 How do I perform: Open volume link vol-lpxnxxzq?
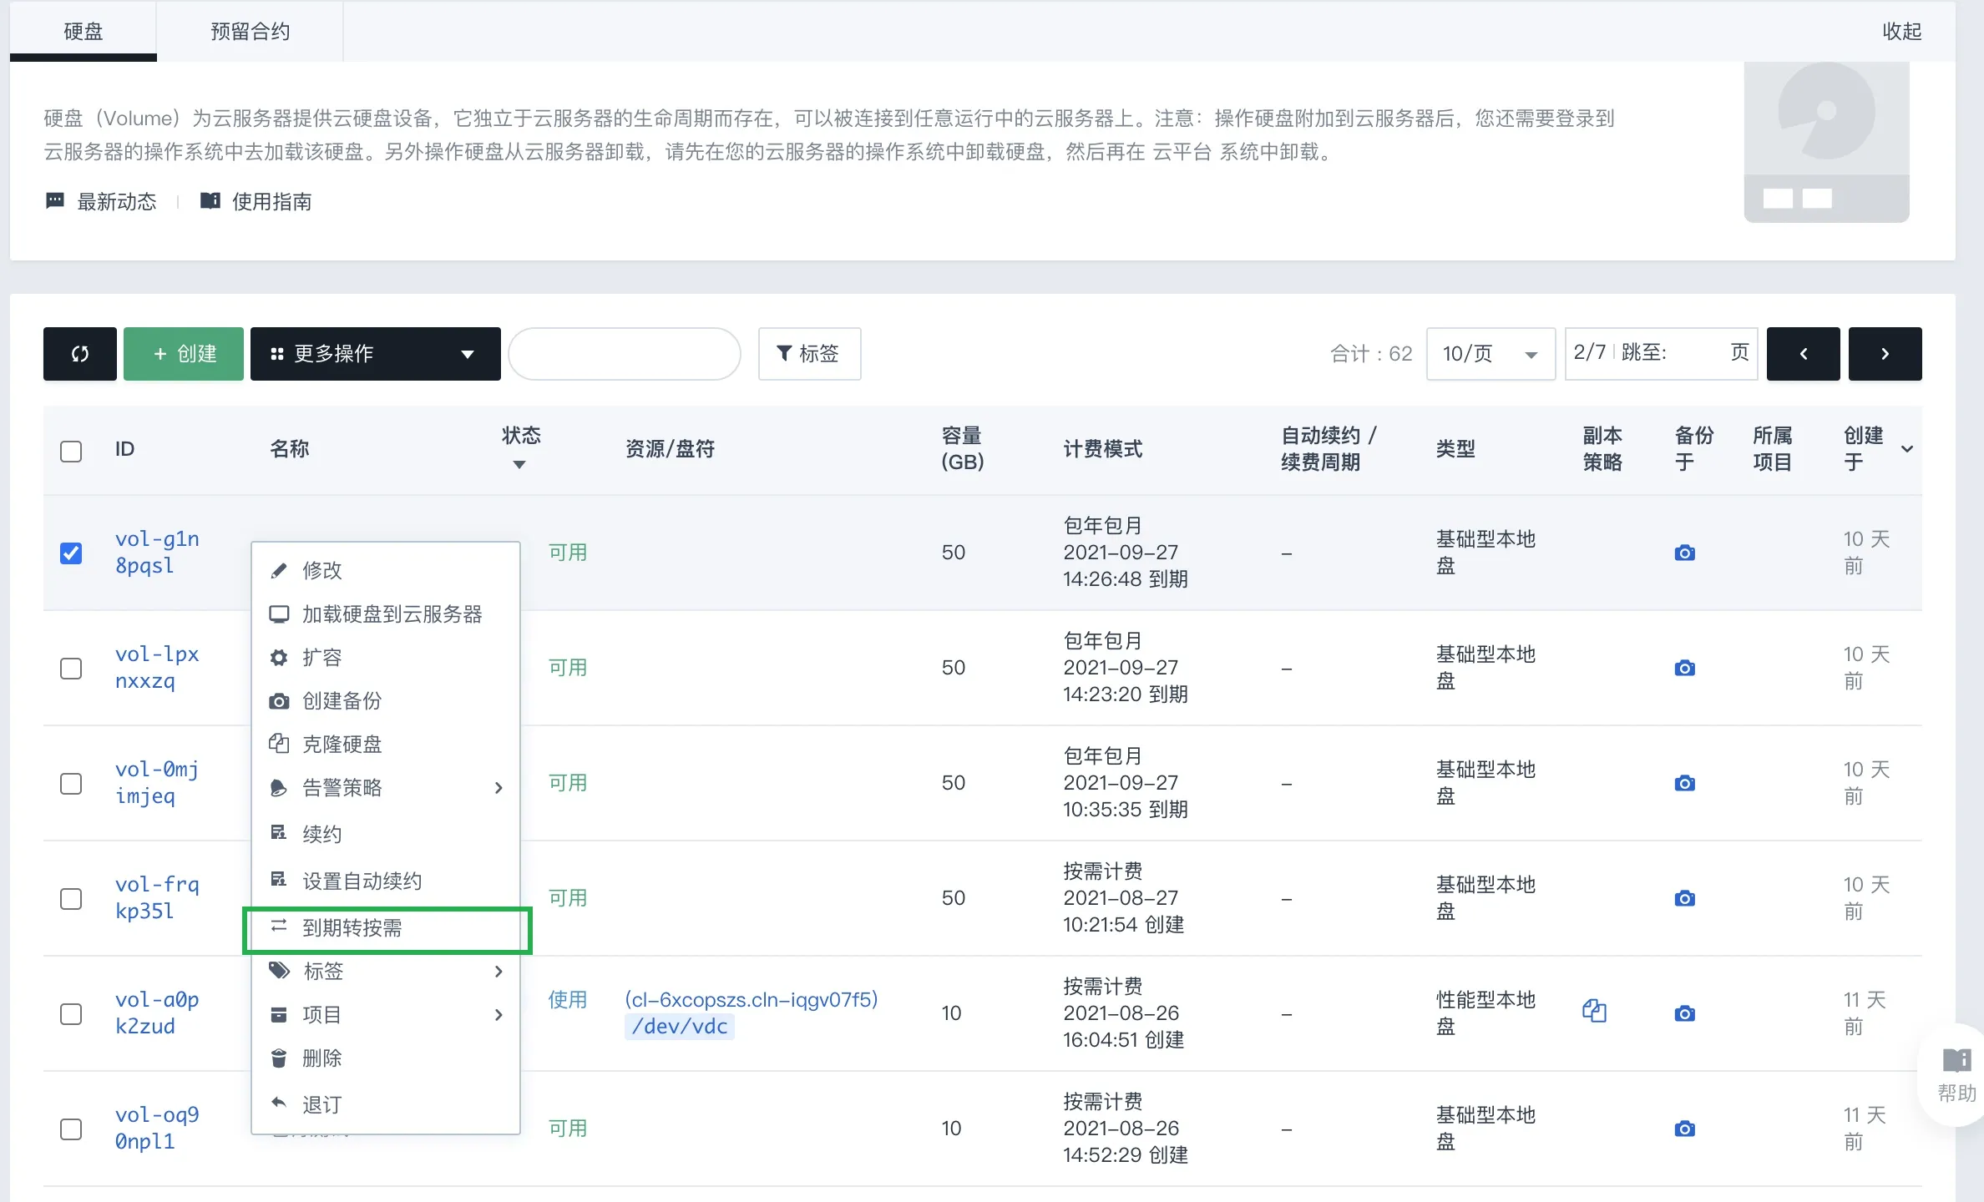157,668
